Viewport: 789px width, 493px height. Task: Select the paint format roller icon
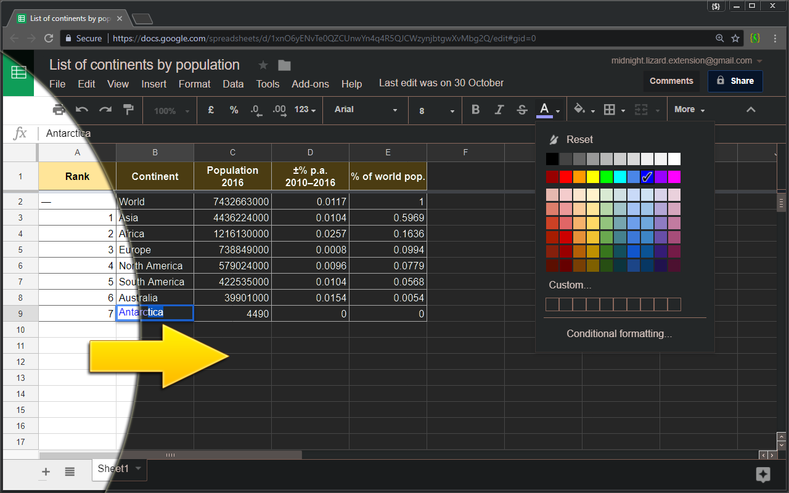coord(128,110)
